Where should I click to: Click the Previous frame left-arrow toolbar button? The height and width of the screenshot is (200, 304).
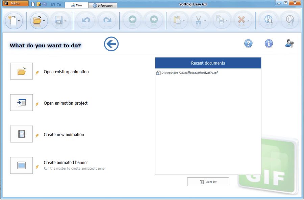132,20
